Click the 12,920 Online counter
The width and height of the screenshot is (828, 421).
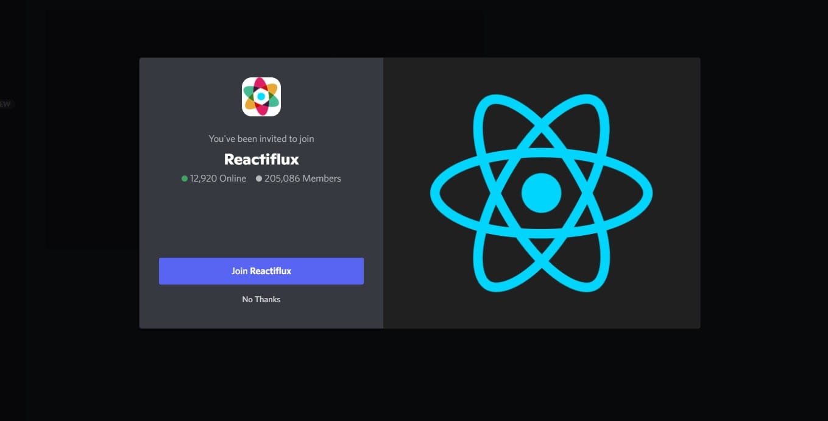(217, 178)
